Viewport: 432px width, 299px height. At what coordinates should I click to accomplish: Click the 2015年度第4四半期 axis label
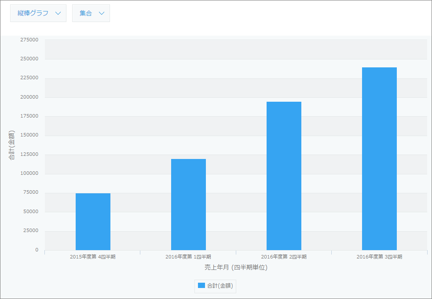(93, 256)
